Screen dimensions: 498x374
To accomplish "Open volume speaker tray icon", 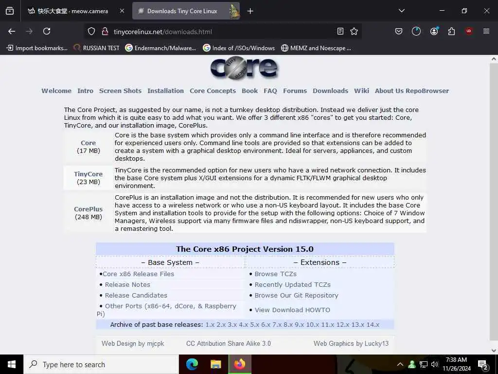I will [x=434, y=364].
